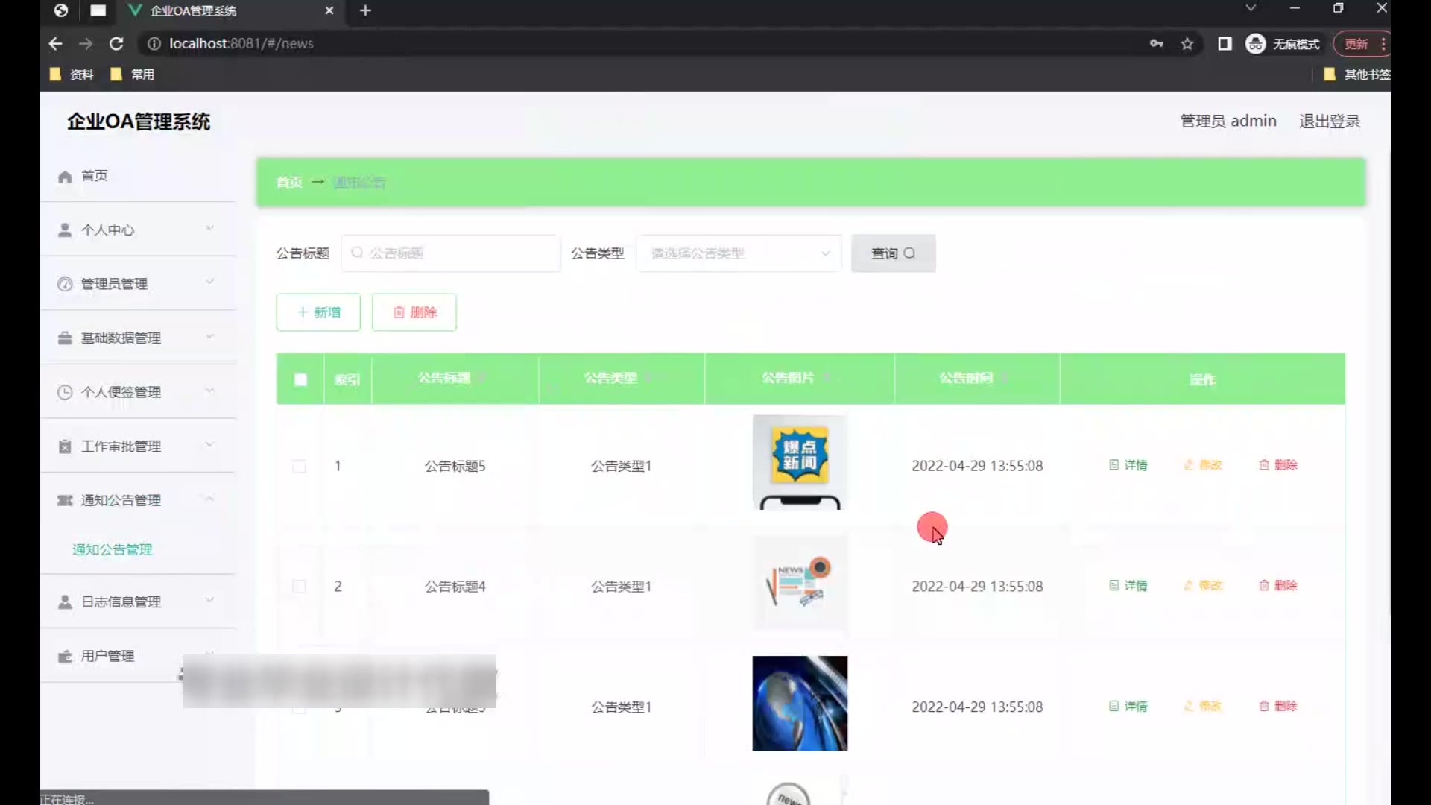Screen dimensions: 1431x805
Task: Click the 个人便签管理 clock icon
Action: pos(65,392)
